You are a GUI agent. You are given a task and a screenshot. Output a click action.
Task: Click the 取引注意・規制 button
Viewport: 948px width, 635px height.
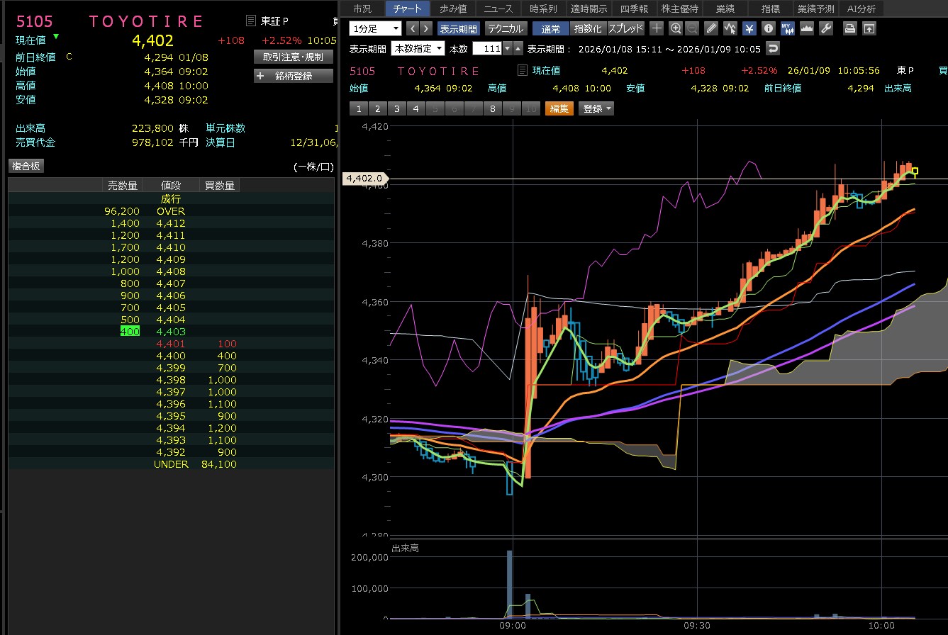293,57
